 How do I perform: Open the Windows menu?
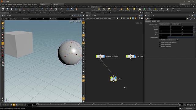[20, 4]
